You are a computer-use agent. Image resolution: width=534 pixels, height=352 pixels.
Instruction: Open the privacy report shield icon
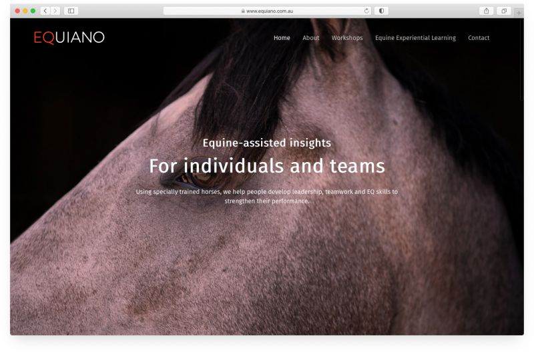[381, 11]
